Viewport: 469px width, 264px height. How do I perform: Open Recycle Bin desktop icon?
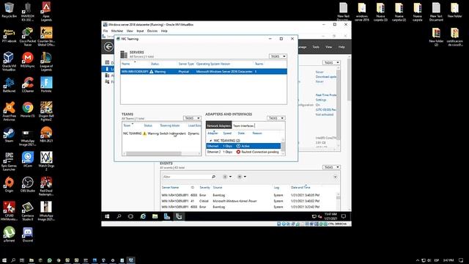coord(9,10)
